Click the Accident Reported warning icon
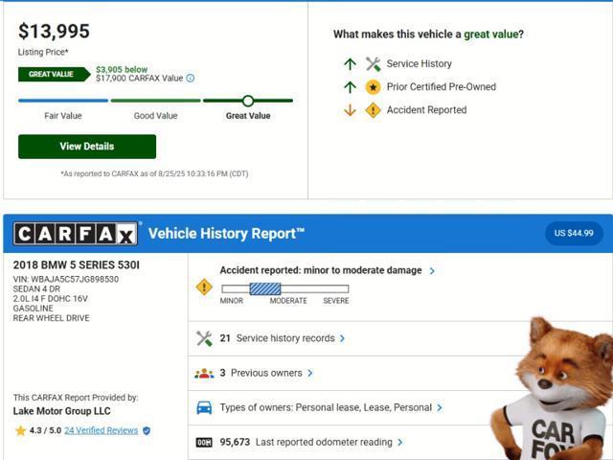613x460 pixels. click(374, 110)
